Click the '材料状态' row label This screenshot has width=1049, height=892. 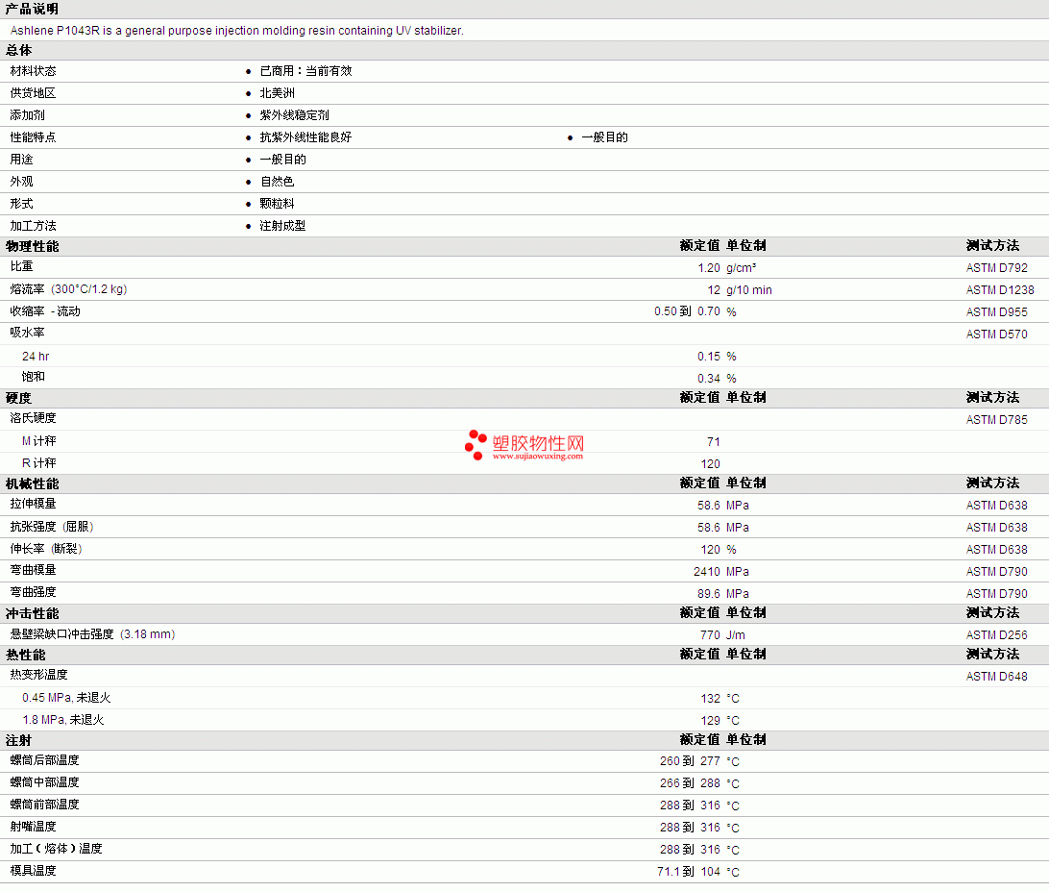pyautogui.click(x=33, y=71)
